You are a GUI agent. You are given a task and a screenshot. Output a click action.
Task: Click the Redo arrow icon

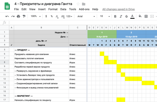tap(13, 16)
